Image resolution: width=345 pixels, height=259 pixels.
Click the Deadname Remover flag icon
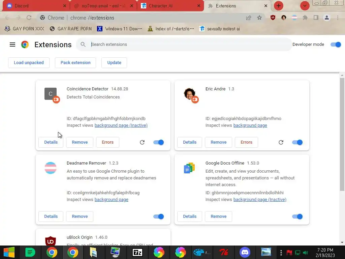coord(51,168)
